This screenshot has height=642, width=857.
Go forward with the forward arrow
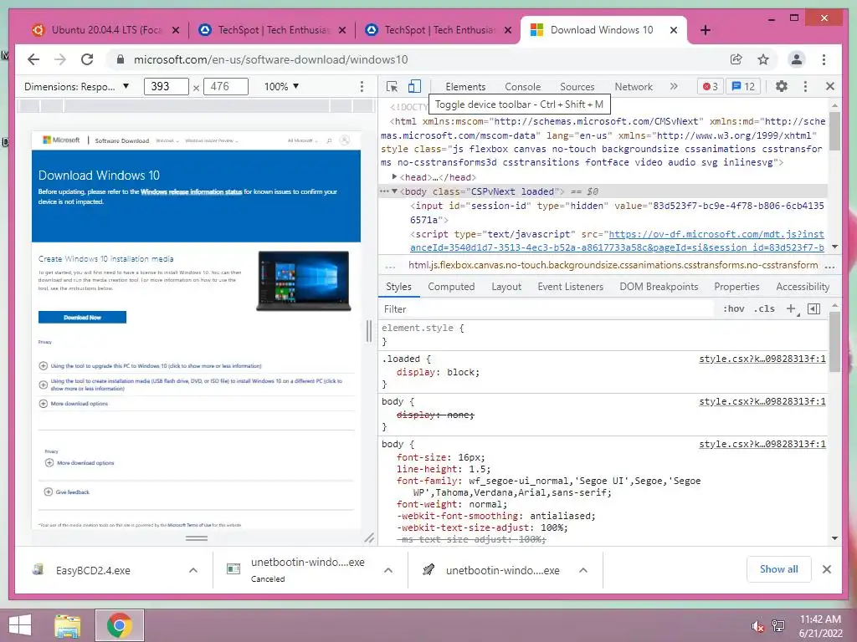pos(60,59)
